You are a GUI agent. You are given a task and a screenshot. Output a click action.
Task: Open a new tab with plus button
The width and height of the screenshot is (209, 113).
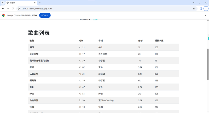click(x=40, y=3)
